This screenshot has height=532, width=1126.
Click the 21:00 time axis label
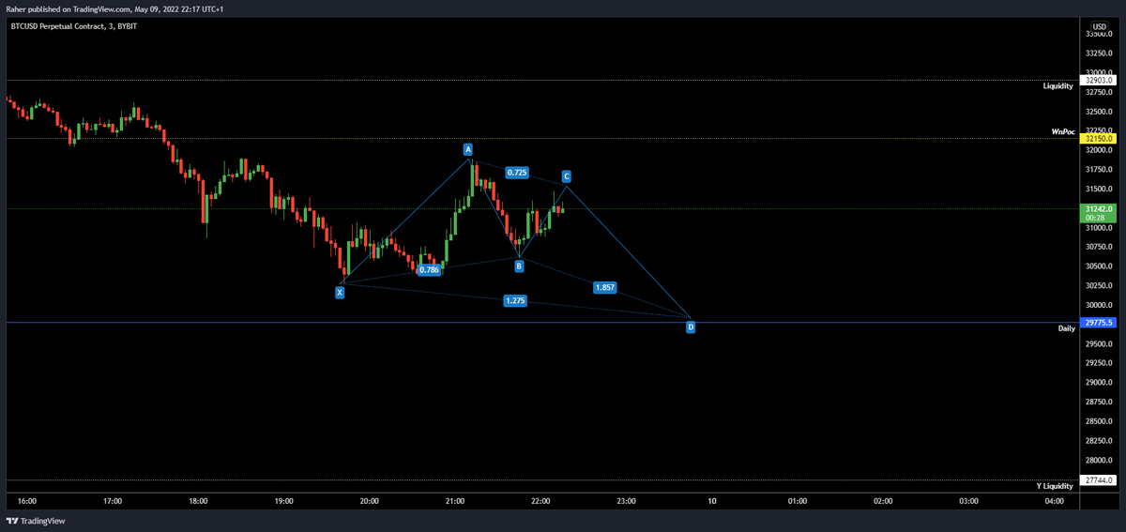coord(455,501)
